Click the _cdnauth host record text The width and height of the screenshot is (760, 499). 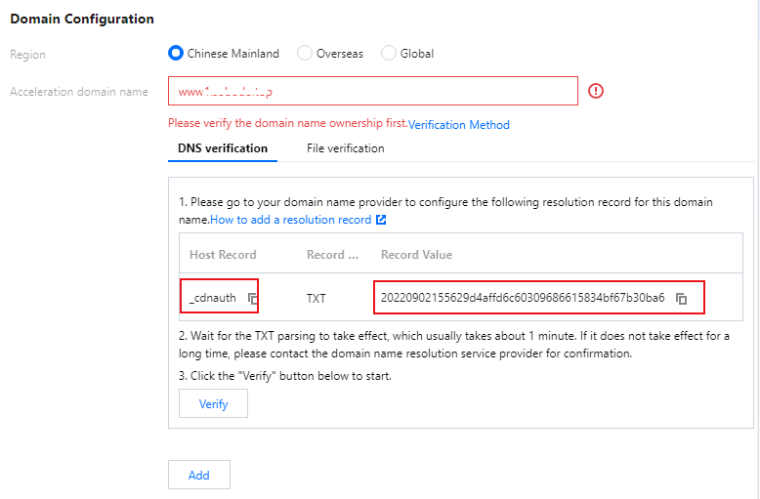coord(213,298)
